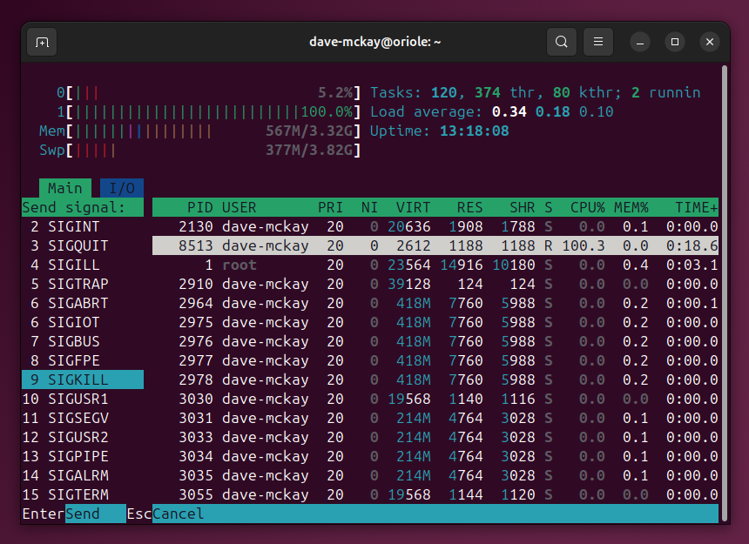Select process row with PID 3035
749x544 pixels.
coord(435,475)
